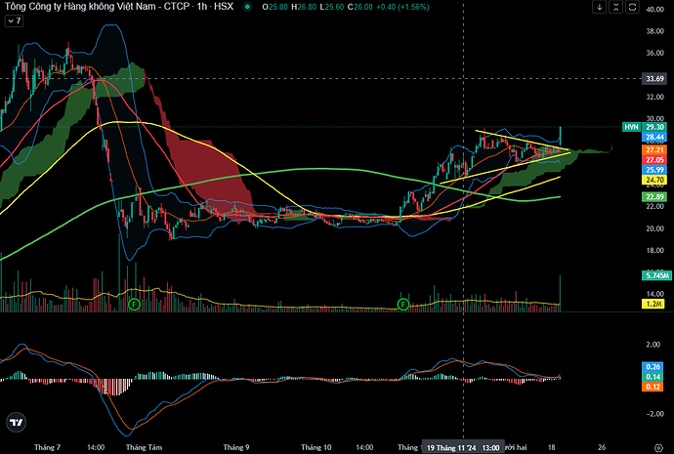Select the red 27.05 price tag
Viewport: 674px width, 454px height.
(654, 160)
